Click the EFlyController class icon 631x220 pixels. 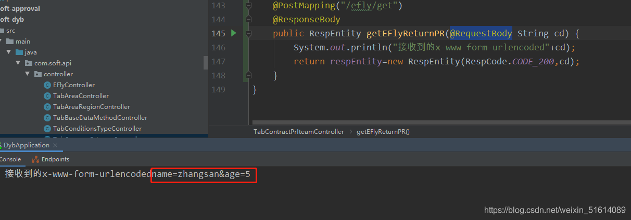(x=47, y=85)
